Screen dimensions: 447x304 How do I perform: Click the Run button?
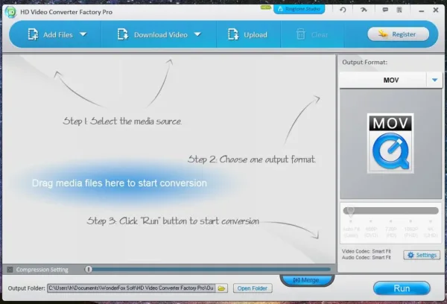coord(402,288)
